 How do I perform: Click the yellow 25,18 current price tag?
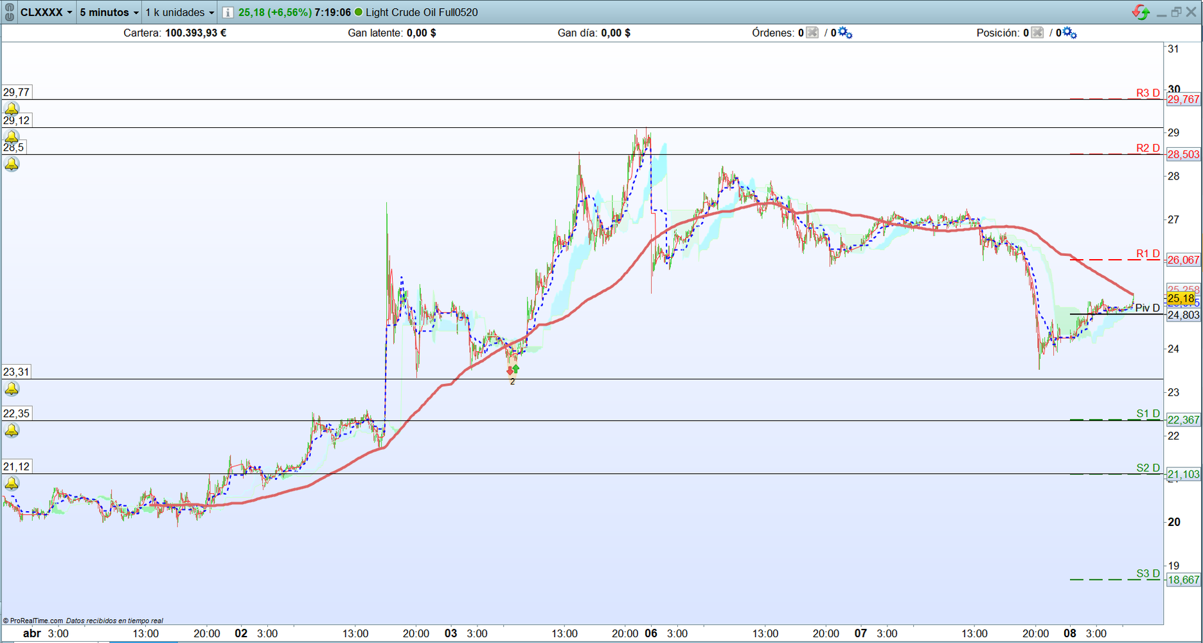(1181, 298)
